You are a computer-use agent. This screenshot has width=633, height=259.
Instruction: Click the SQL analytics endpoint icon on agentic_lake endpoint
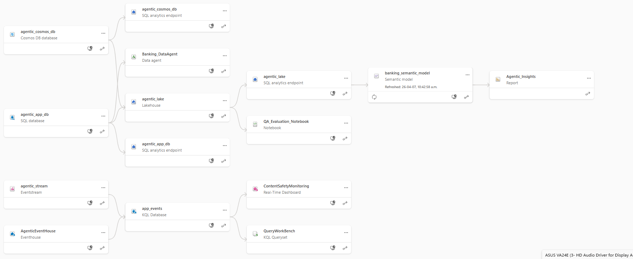255,79
